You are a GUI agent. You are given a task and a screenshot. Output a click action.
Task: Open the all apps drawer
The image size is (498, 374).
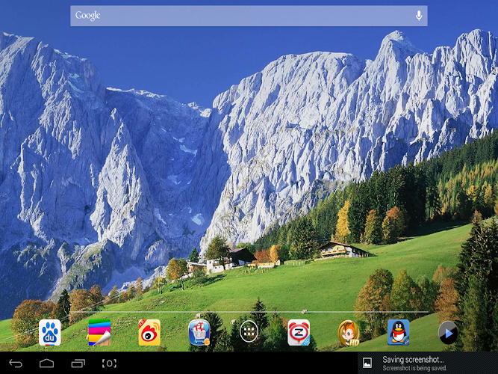(249, 331)
